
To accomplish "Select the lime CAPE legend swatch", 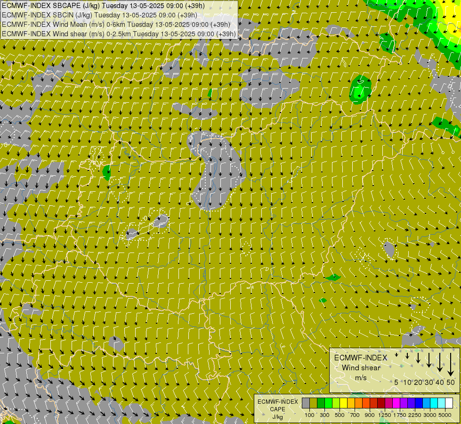I will click(x=336, y=403).
